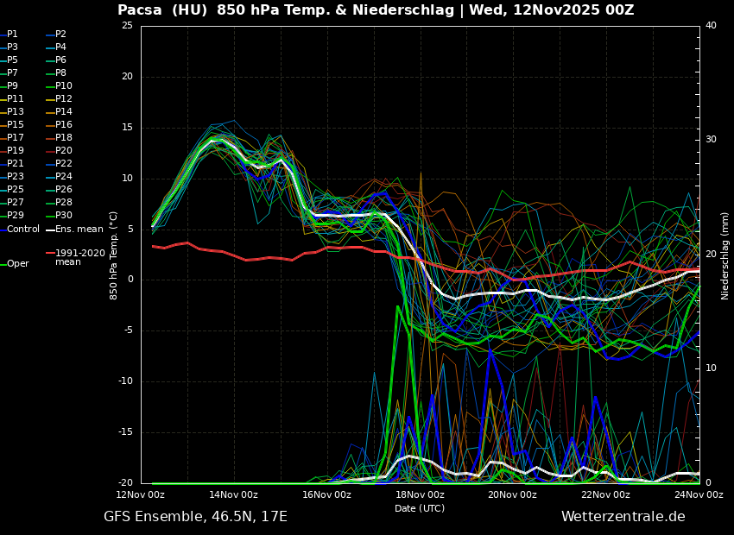
Task: Click the 1991-2020 mean legend label
Action: (x=79, y=258)
